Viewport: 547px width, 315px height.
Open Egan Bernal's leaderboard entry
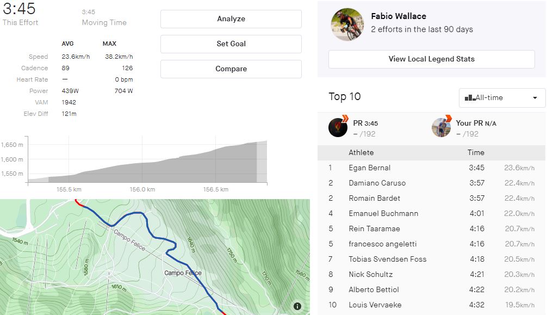[x=370, y=168]
